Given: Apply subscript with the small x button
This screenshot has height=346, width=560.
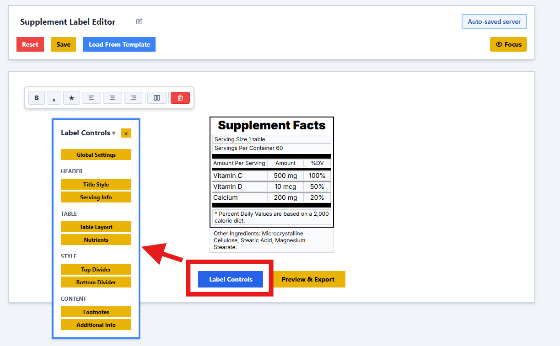Looking at the screenshot, I should (54, 98).
